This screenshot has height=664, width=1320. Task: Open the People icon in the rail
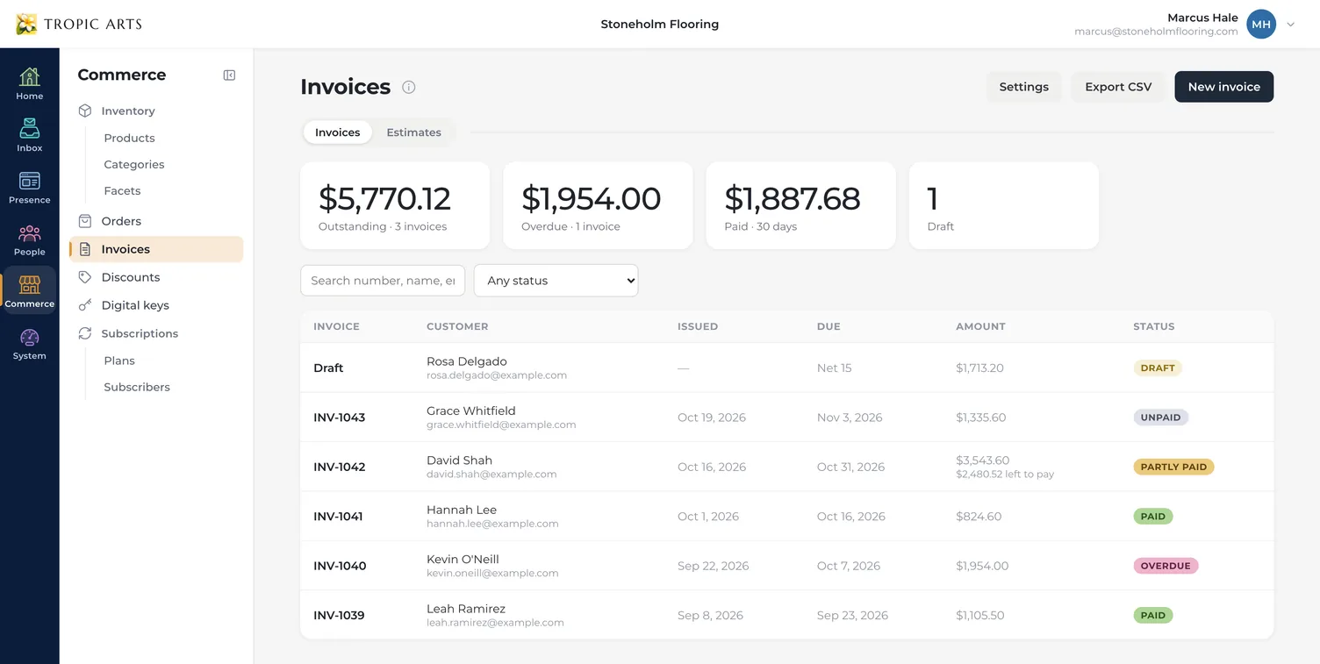(x=29, y=233)
